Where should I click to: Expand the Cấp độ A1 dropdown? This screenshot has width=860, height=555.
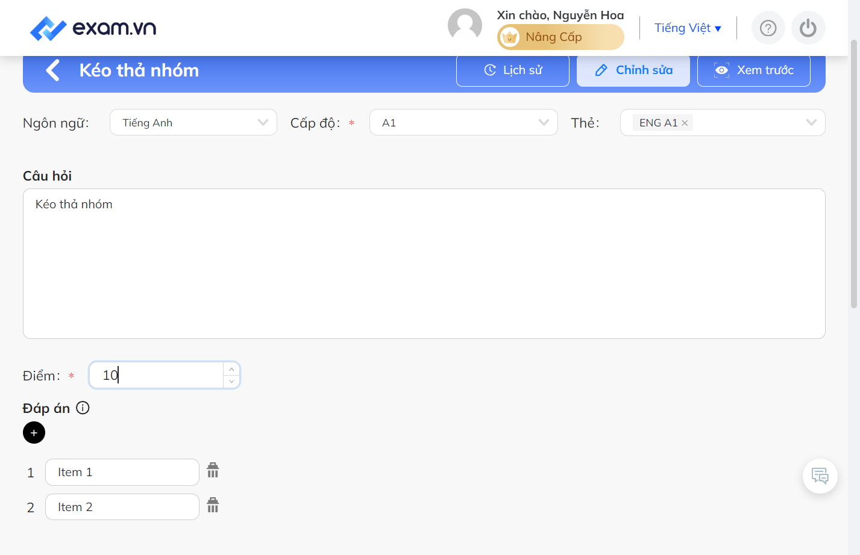(x=463, y=122)
